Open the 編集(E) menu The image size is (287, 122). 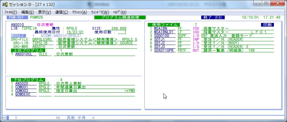[28, 12]
